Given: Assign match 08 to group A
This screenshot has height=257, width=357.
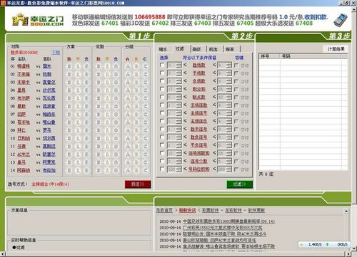Looking at the screenshot, I should 128,122.
